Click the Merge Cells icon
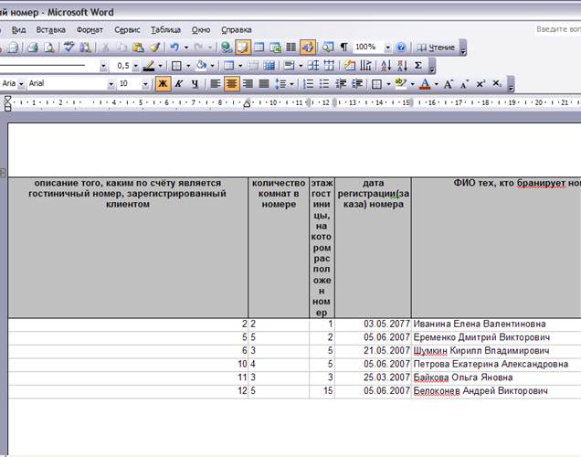Screen dimensions: 581x457 tap(253, 66)
